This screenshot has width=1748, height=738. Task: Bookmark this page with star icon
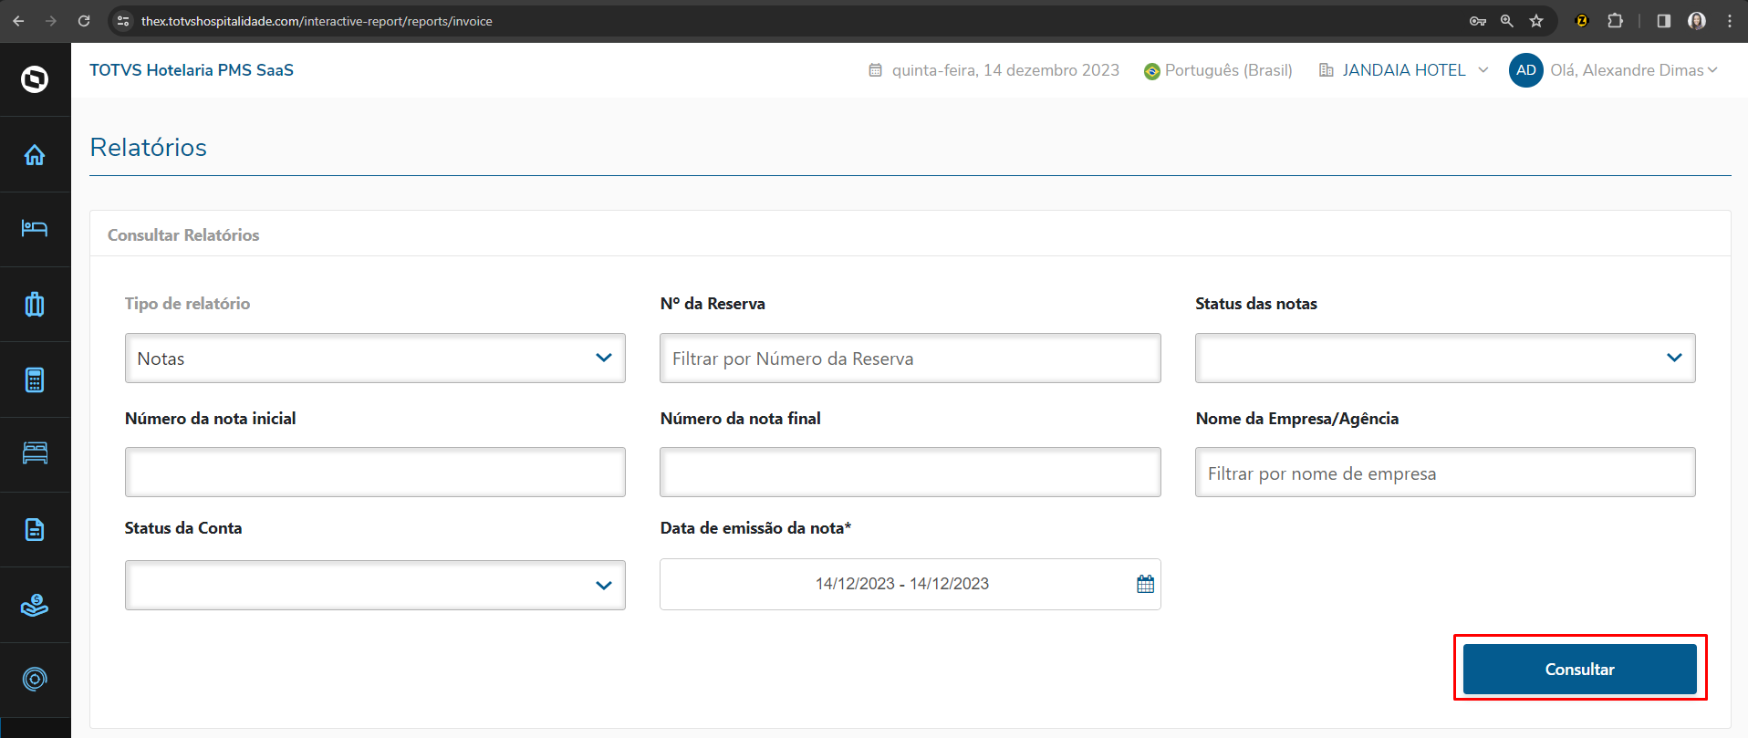[1536, 21]
